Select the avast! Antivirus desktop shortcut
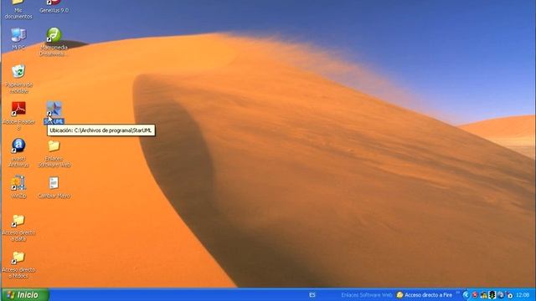 [18, 153]
